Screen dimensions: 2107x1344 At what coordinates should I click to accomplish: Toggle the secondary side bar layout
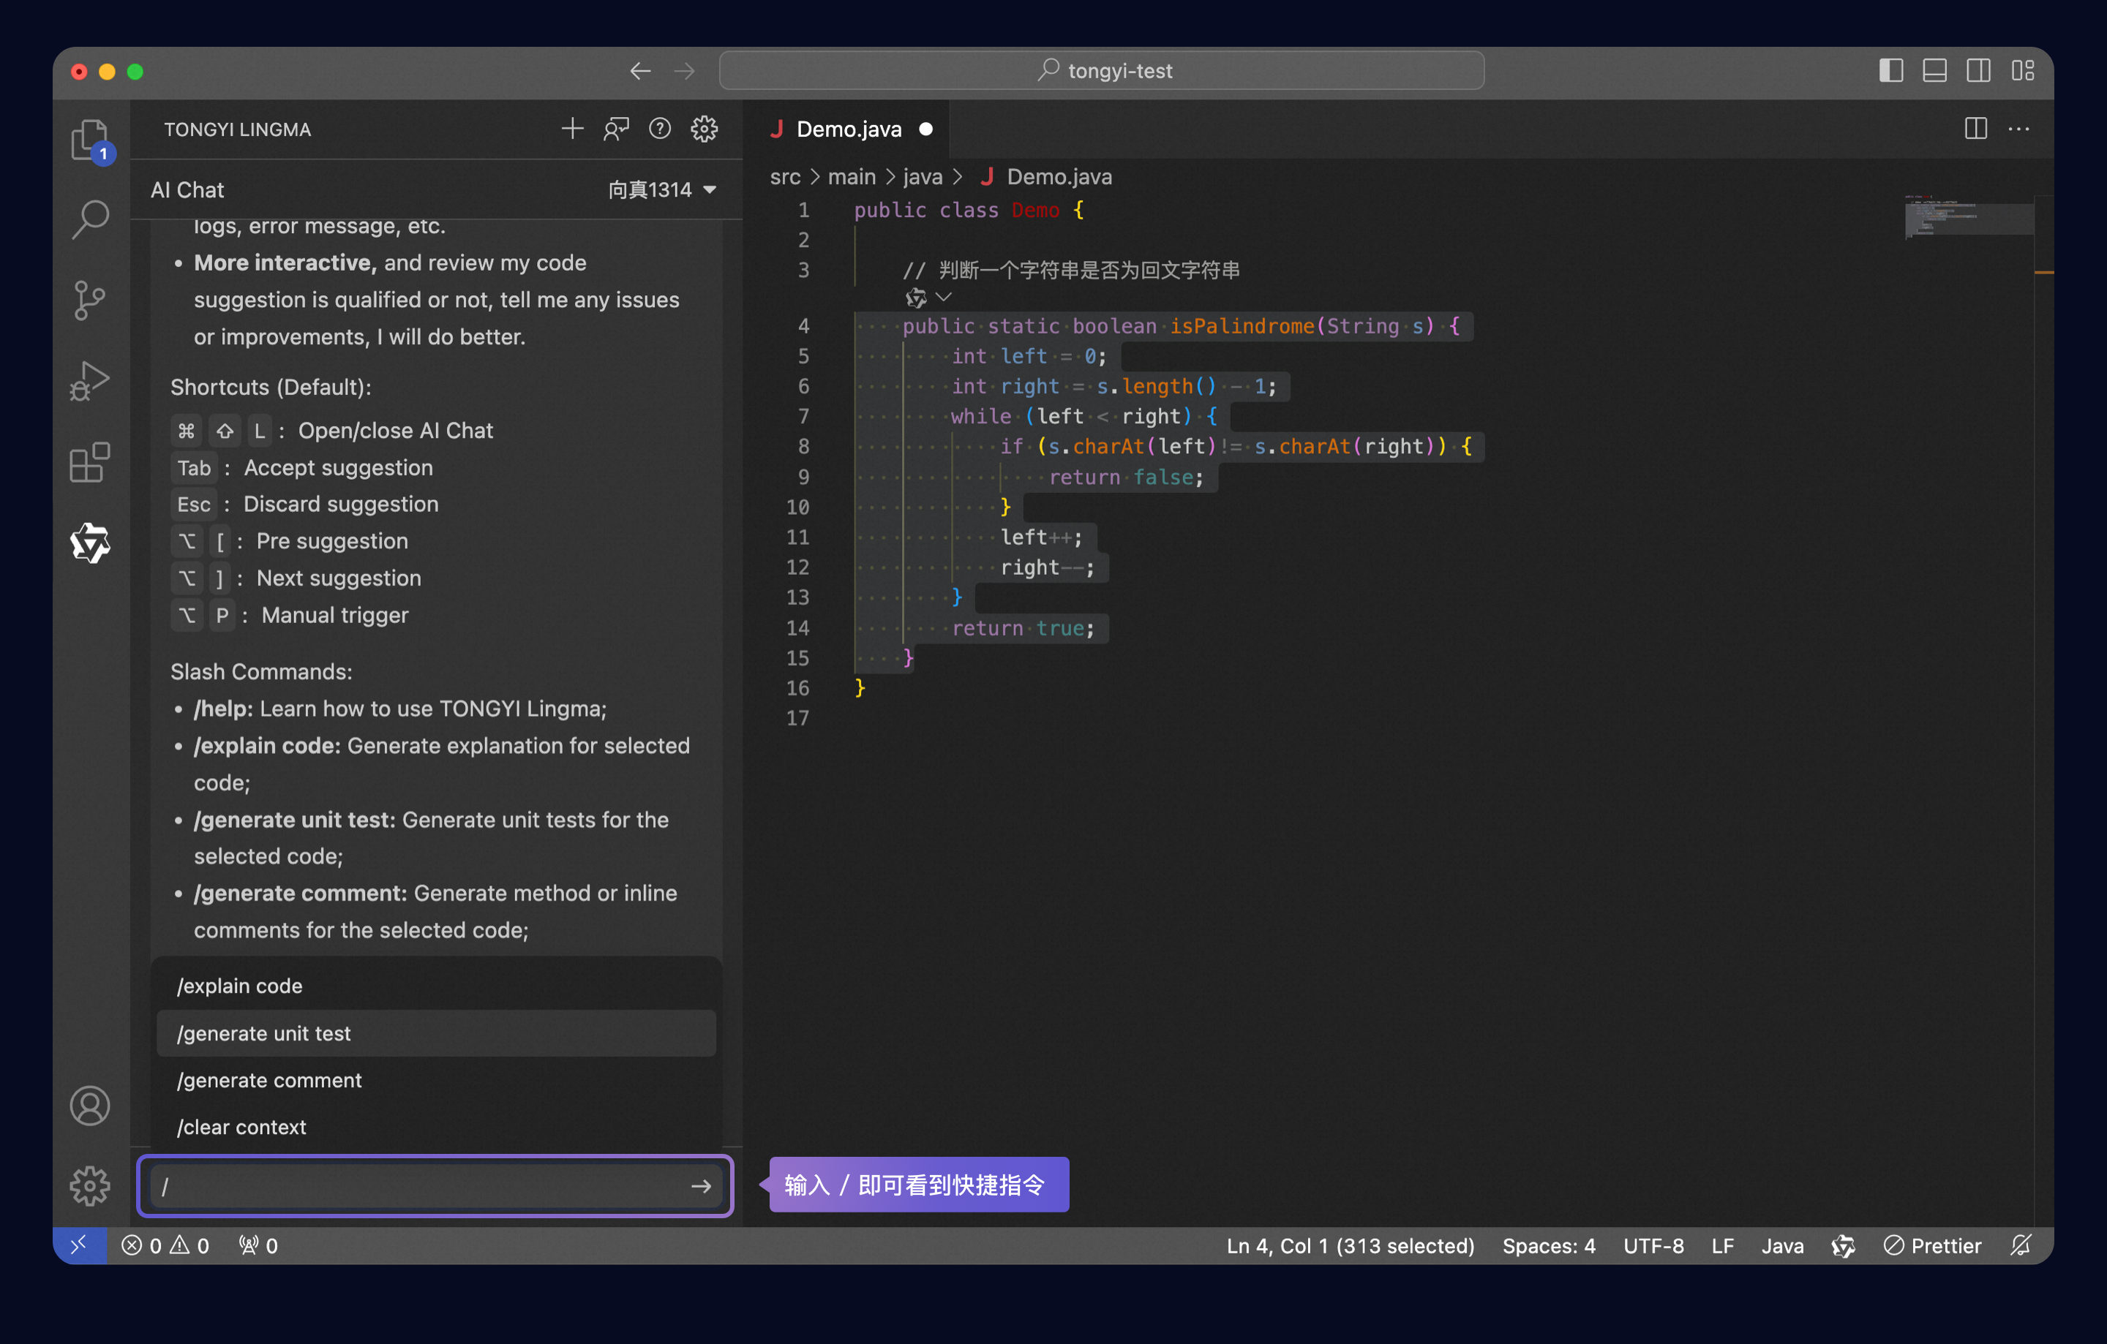click(1978, 71)
